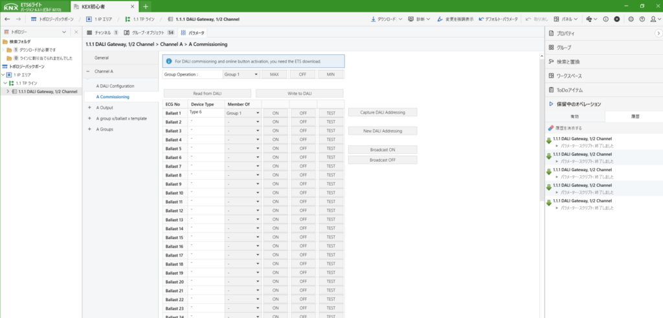Click the back navigation arrow
663x318 pixels.
(6, 19)
